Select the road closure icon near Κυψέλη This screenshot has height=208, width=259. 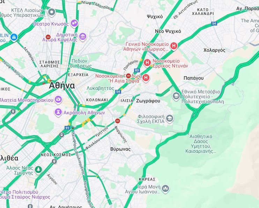(48, 37)
